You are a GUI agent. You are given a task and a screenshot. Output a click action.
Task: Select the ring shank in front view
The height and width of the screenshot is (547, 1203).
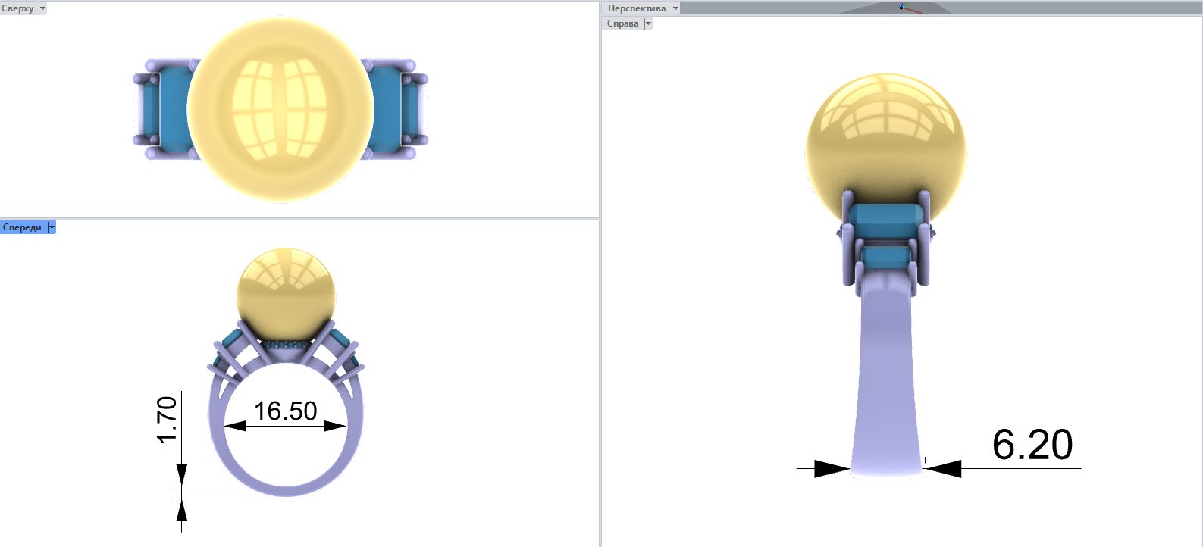(x=286, y=455)
